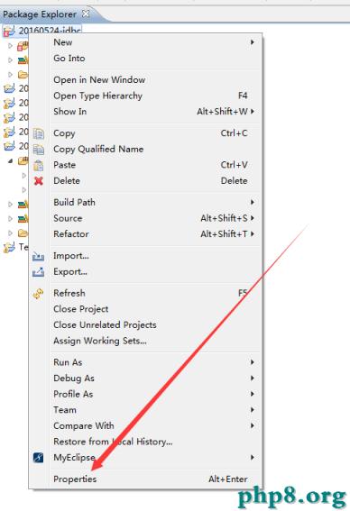350x511 pixels.
Task: Switch to the Package Explorer tab
Action: coord(40,14)
